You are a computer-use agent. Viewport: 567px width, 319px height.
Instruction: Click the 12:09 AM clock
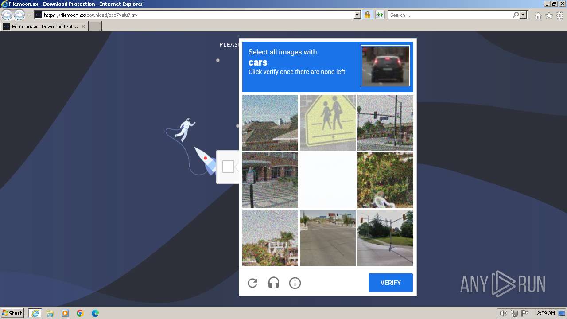coord(545,313)
